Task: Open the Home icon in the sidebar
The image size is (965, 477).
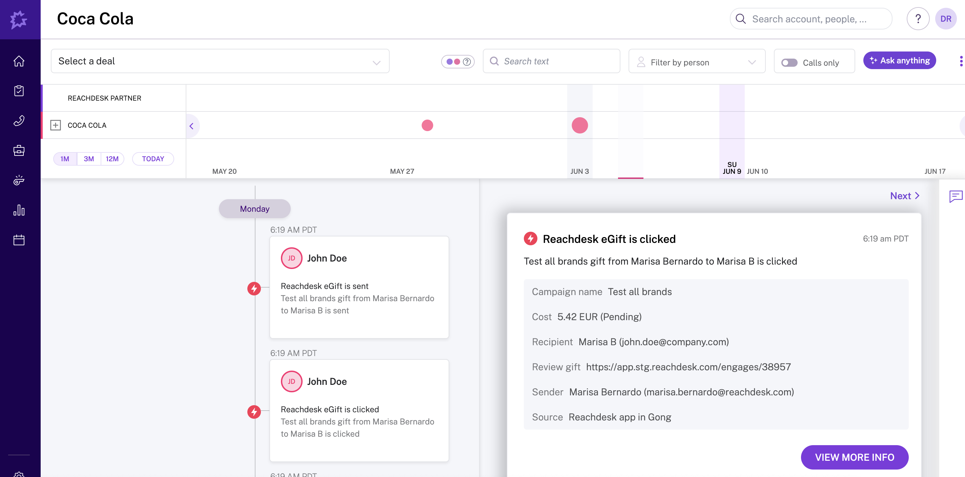Action: pyautogui.click(x=19, y=61)
